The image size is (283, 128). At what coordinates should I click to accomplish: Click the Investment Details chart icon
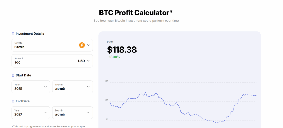[x=13, y=34]
